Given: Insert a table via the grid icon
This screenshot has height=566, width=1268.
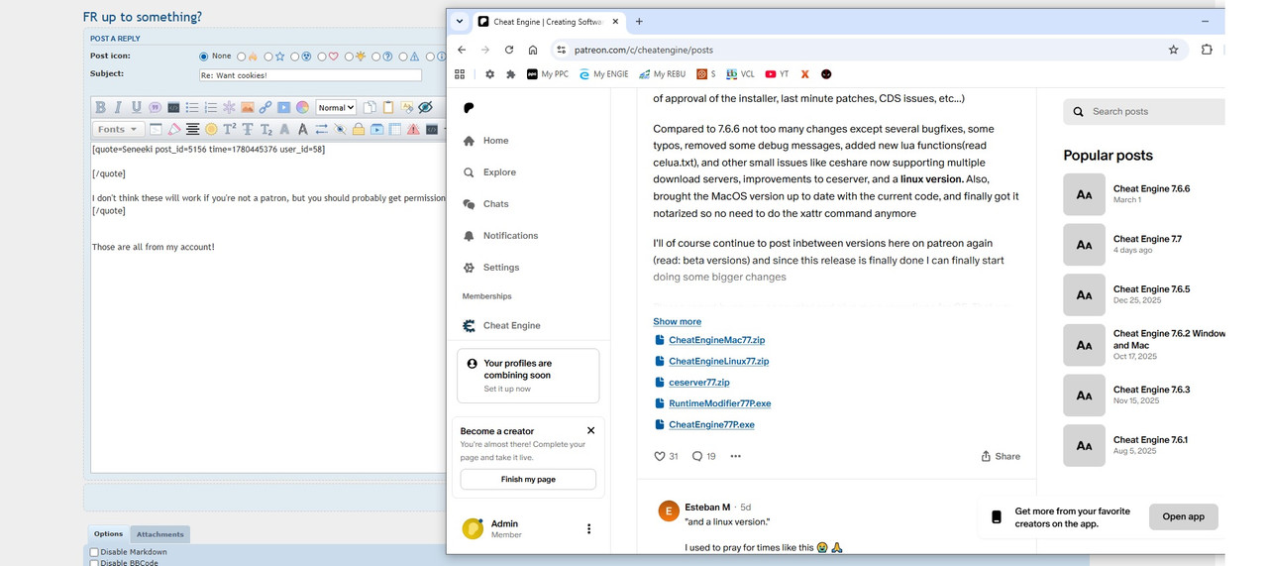Looking at the screenshot, I should point(394,129).
